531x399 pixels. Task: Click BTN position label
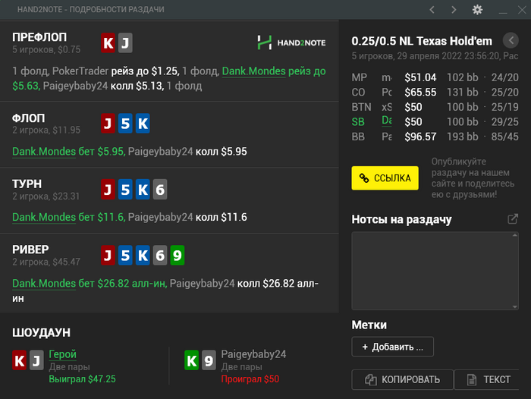(x=361, y=108)
